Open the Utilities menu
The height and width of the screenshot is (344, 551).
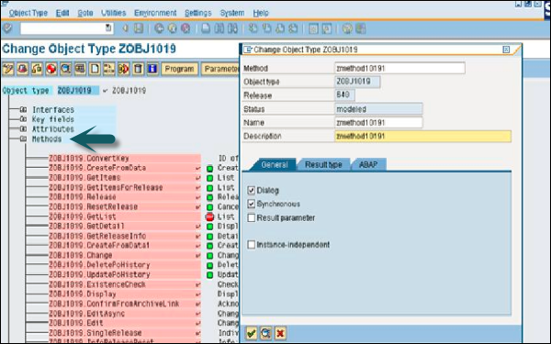[114, 13]
